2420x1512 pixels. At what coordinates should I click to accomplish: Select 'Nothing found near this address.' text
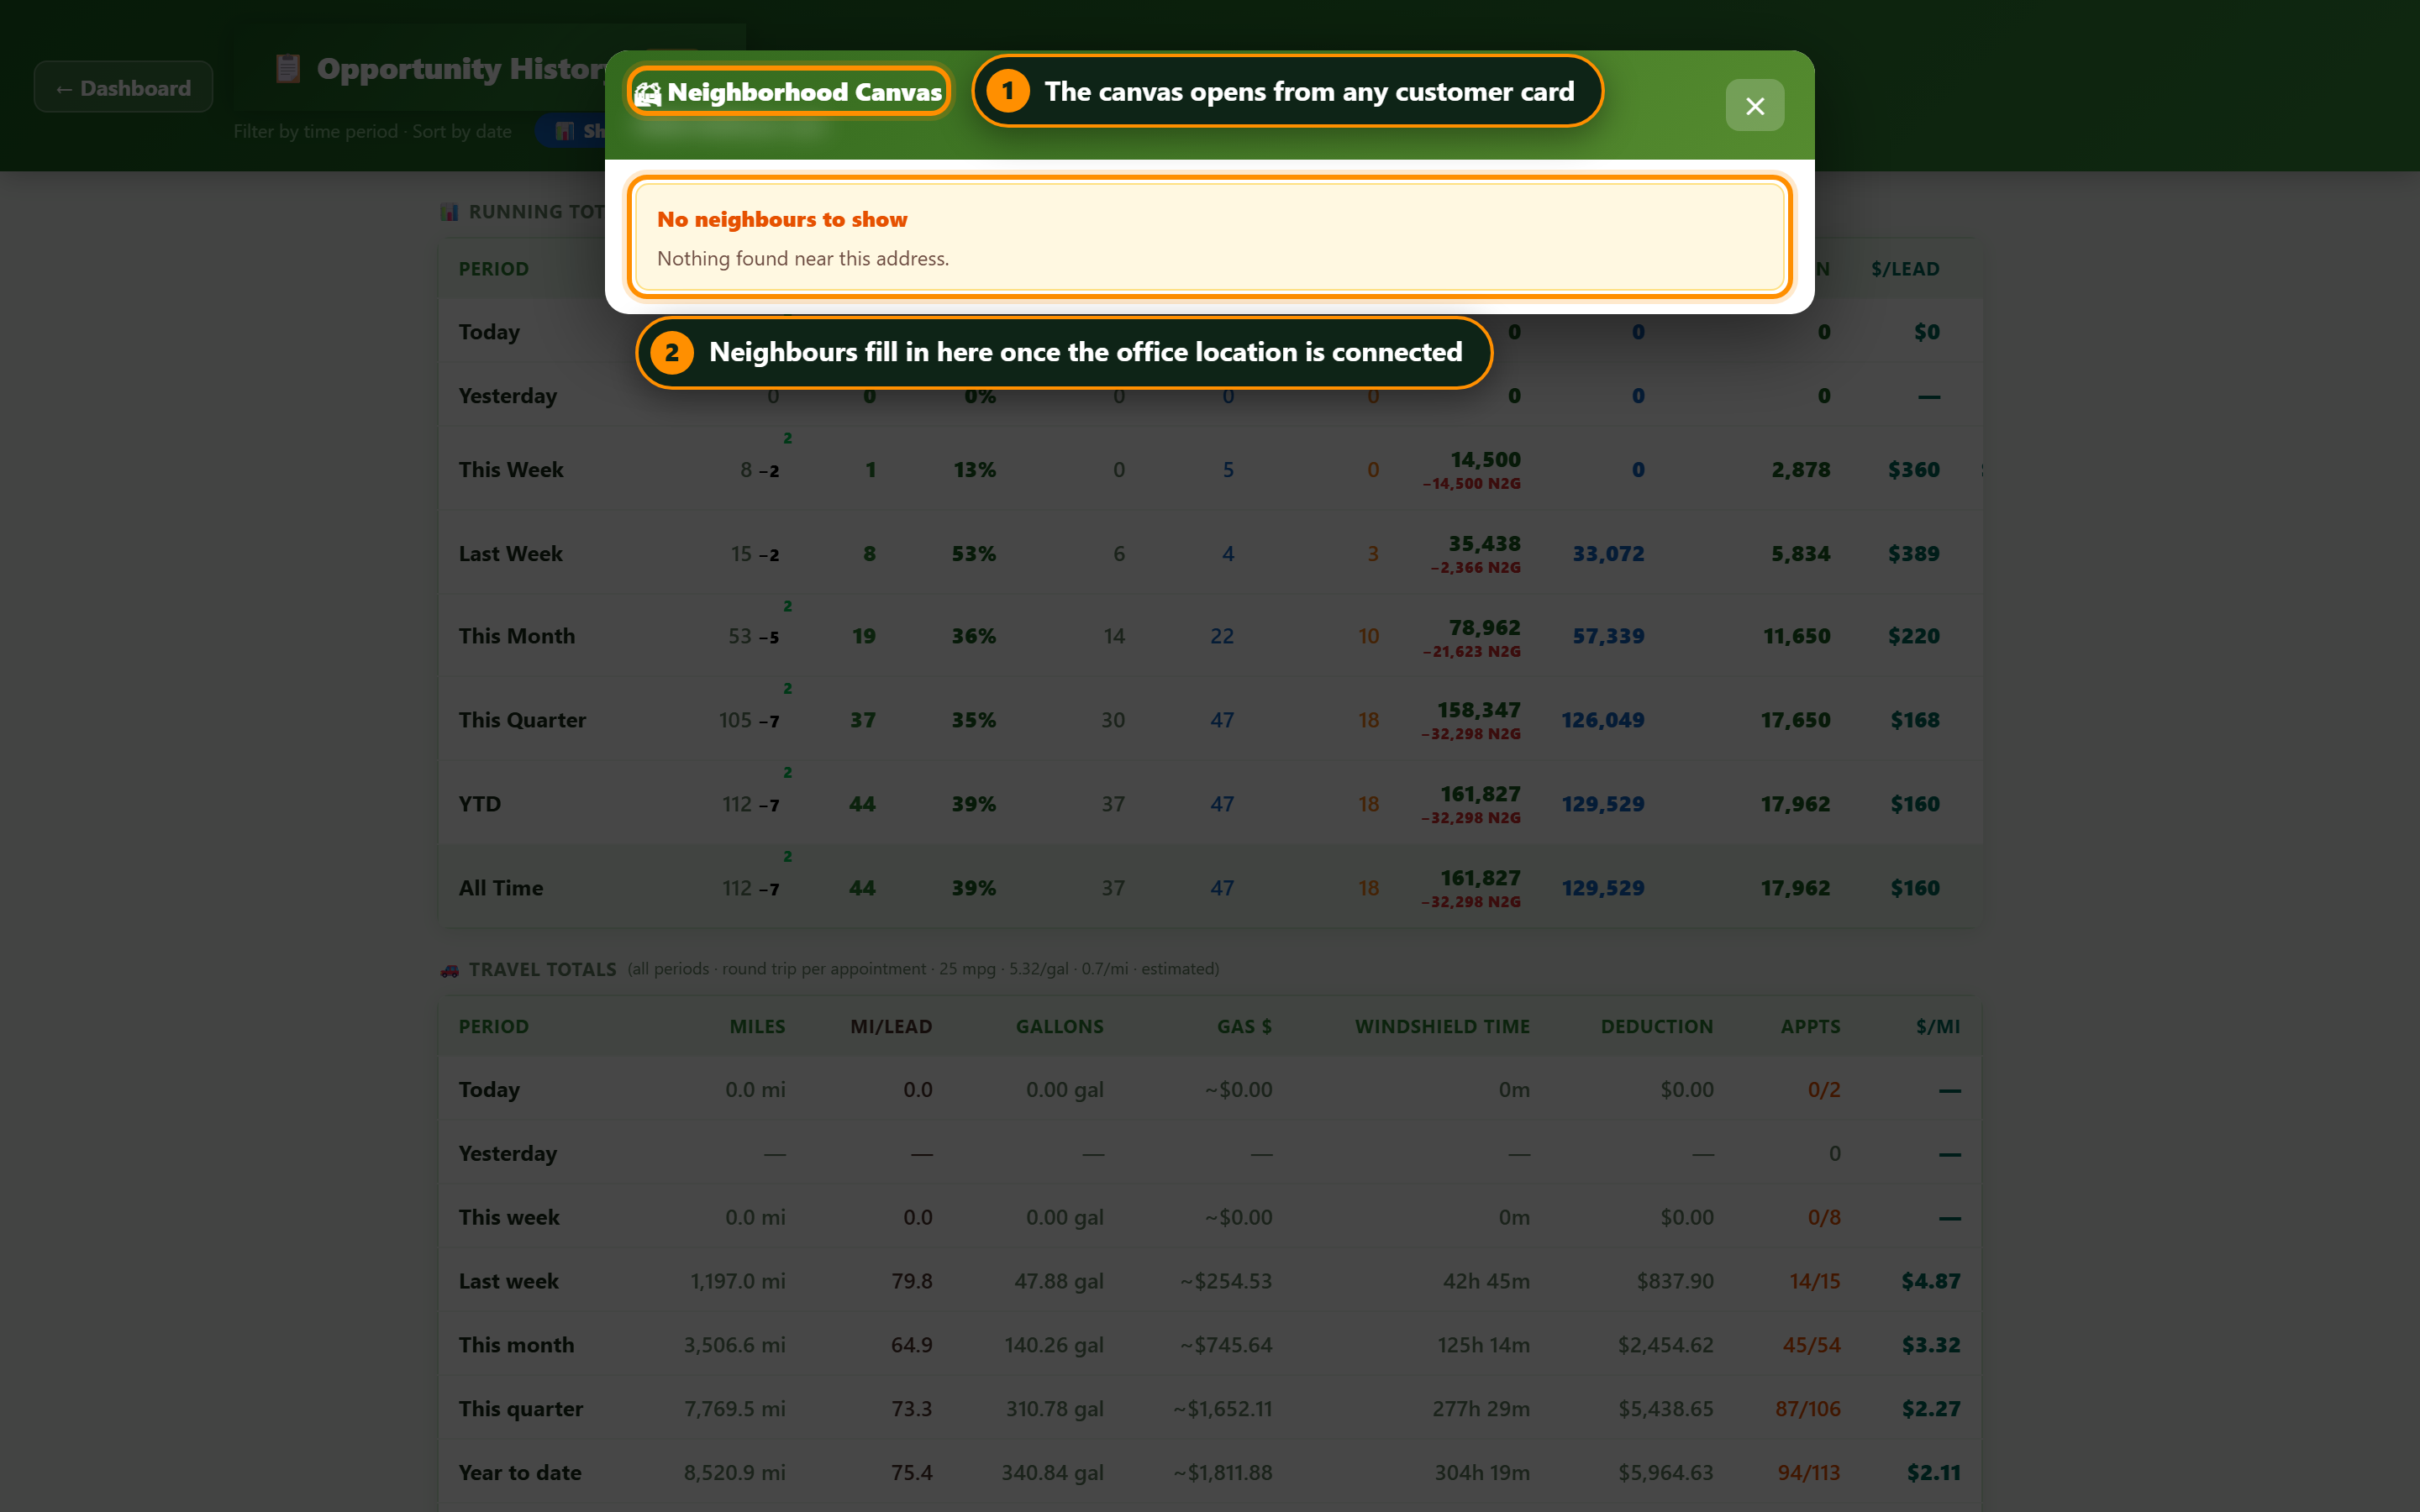tap(802, 258)
